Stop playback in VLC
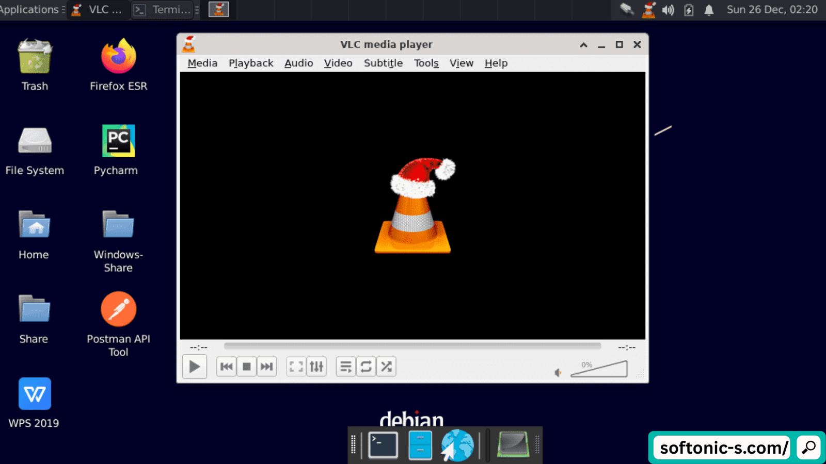This screenshot has width=826, height=464. tap(246, 367)
